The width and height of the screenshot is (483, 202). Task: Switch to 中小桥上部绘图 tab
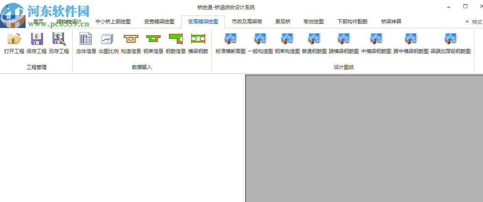coord(113,21)
